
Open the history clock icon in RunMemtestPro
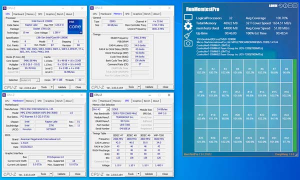(280, 5)
